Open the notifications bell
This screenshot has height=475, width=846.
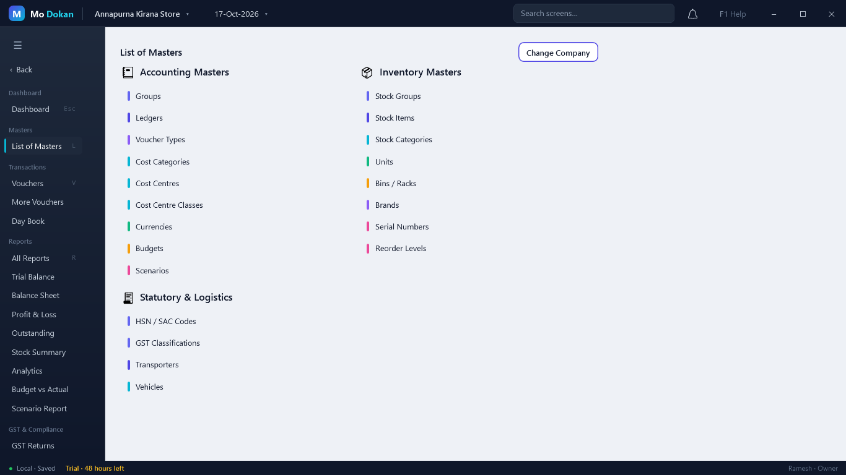[x=692, y=14]
